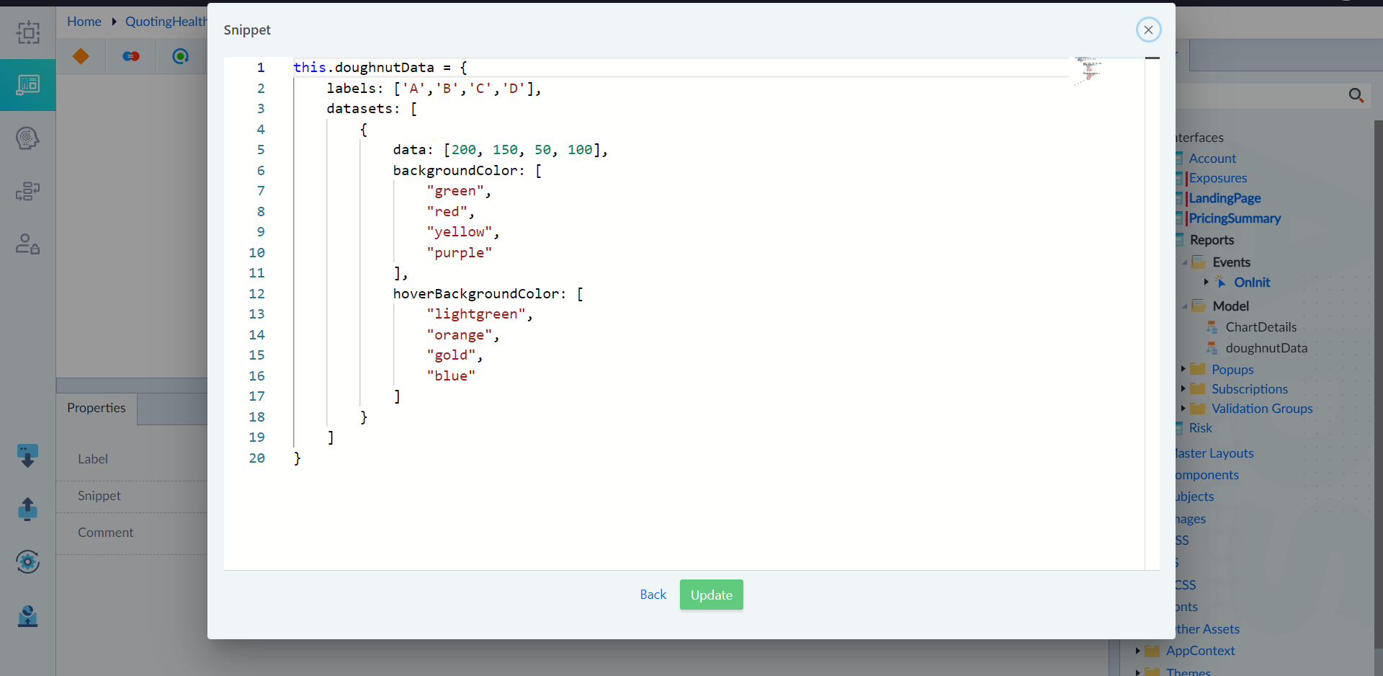The width and height of the screenshot is (1383, 676).
Task: Select ChartDetails model item
Action: [1261, 327]
